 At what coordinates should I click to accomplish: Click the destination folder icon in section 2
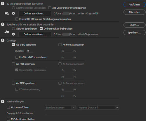7,32
